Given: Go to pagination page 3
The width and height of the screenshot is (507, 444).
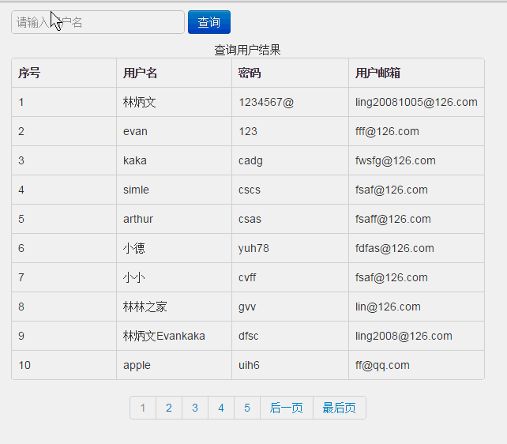Looking at the screenshot, I should click(195, 408).
